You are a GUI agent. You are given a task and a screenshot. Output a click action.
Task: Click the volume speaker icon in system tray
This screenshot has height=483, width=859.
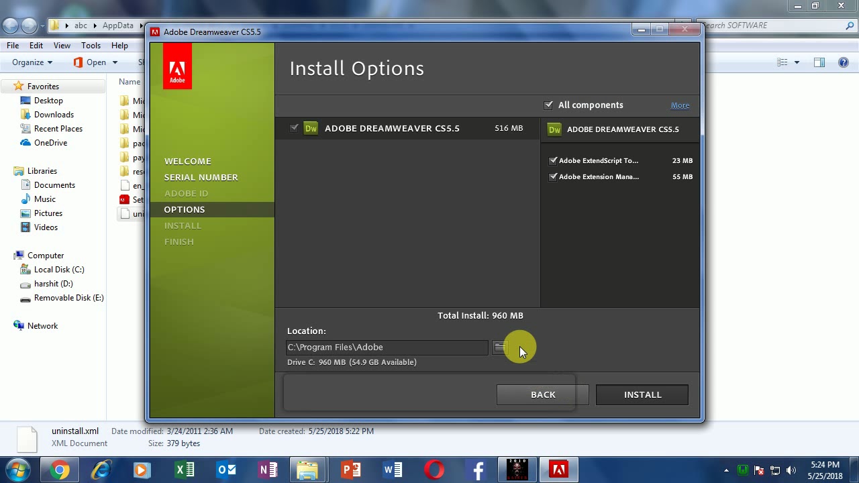tap(791, 470)
